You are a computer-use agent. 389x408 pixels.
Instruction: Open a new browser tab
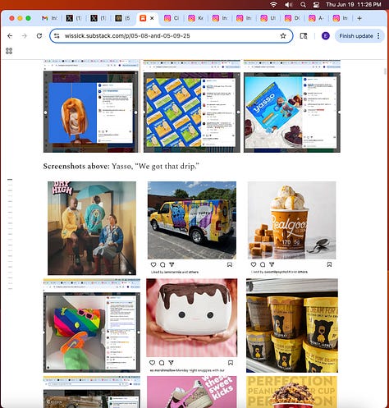pos(359,18)
